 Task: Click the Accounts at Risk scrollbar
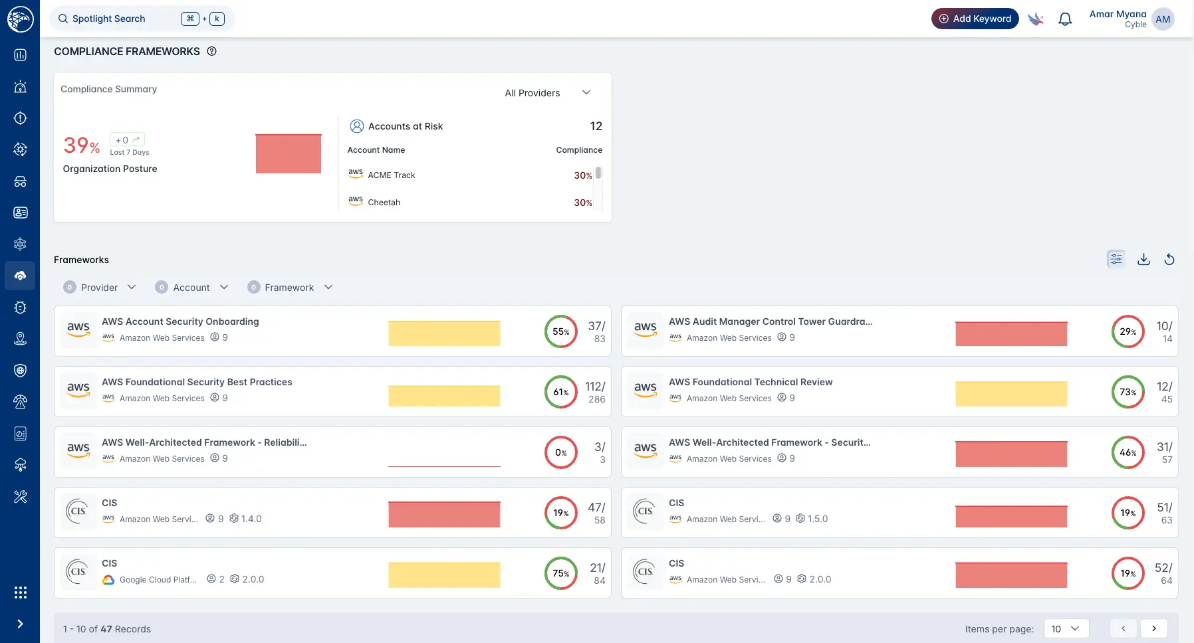598,173
